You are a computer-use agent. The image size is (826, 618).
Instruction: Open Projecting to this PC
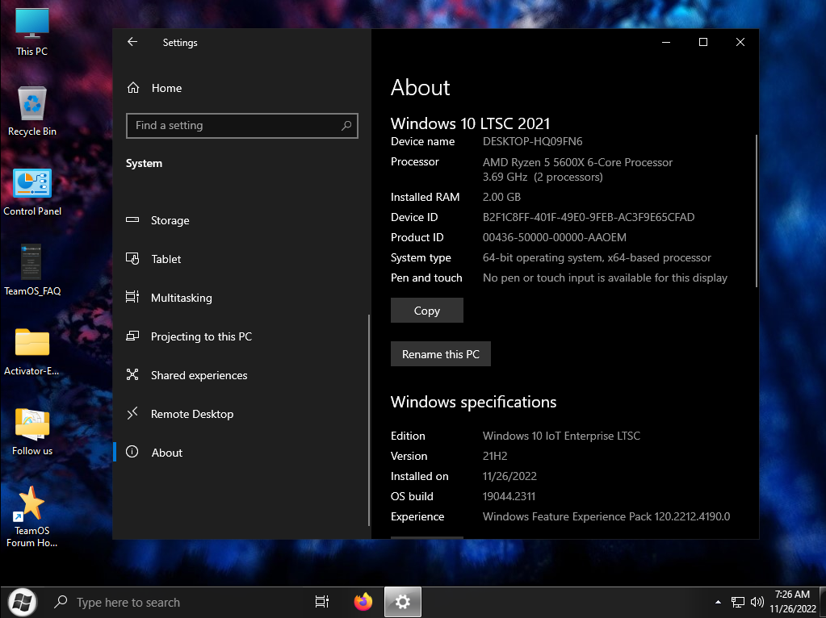pyautogui.click(x=201, y=336)
